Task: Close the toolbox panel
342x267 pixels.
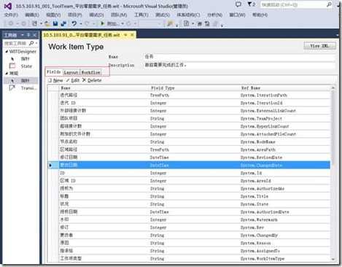Action: [x=35, y=35]
